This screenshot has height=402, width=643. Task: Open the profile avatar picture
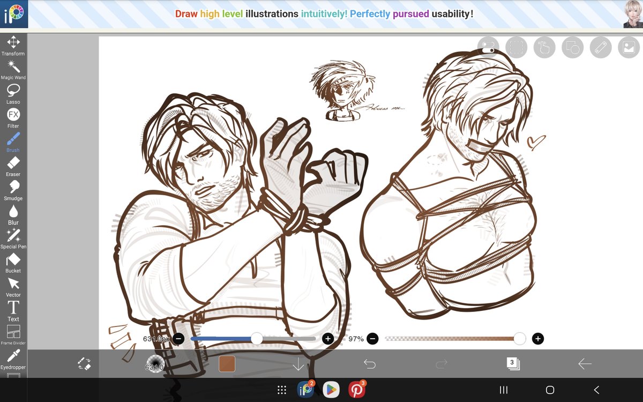pyautogui.click(x=633, y=14)
